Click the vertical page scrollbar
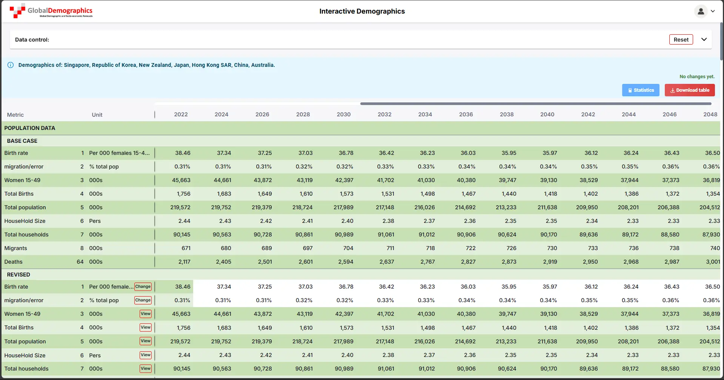 coord(721,42)
